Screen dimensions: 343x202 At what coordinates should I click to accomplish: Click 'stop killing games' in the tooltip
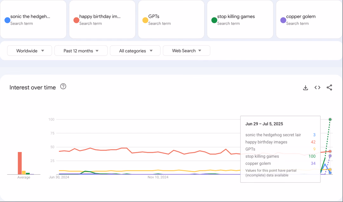pyautogui.click(x=262, y=156)
